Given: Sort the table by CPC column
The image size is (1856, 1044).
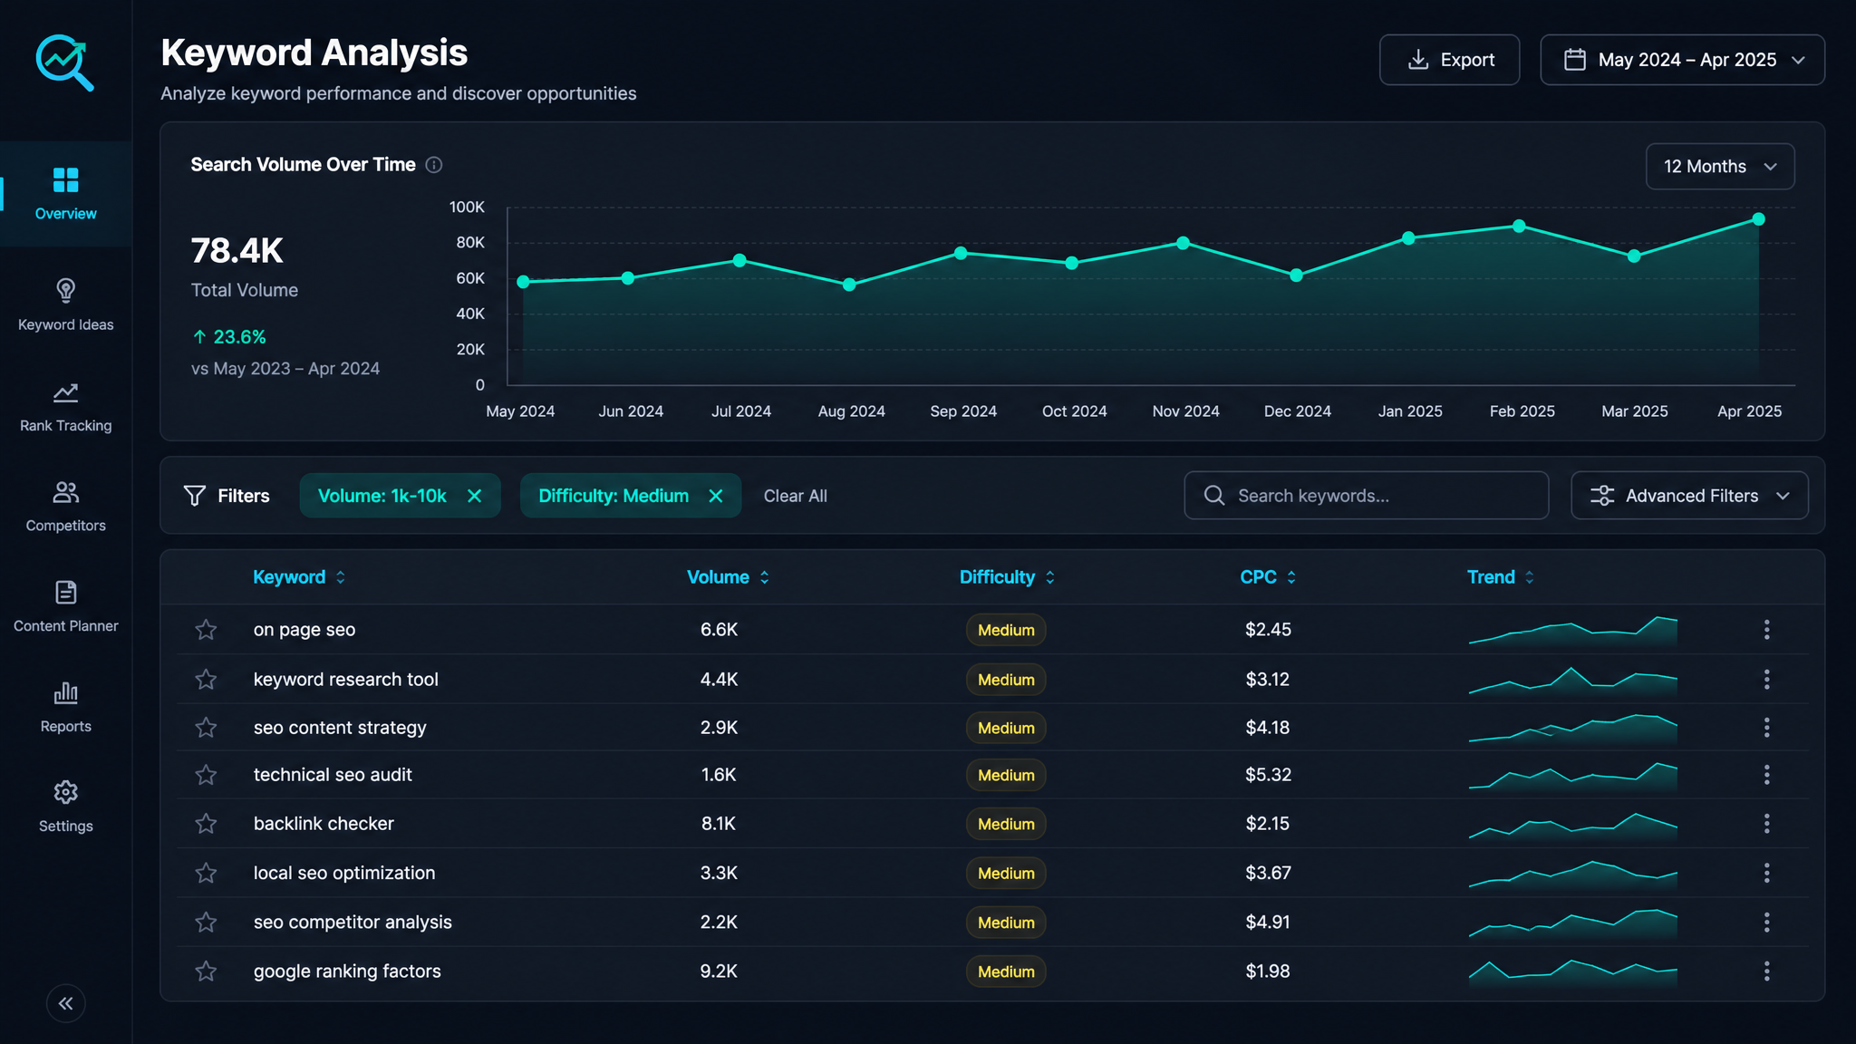Looking at the screenshot, I should pos(1268,577).
